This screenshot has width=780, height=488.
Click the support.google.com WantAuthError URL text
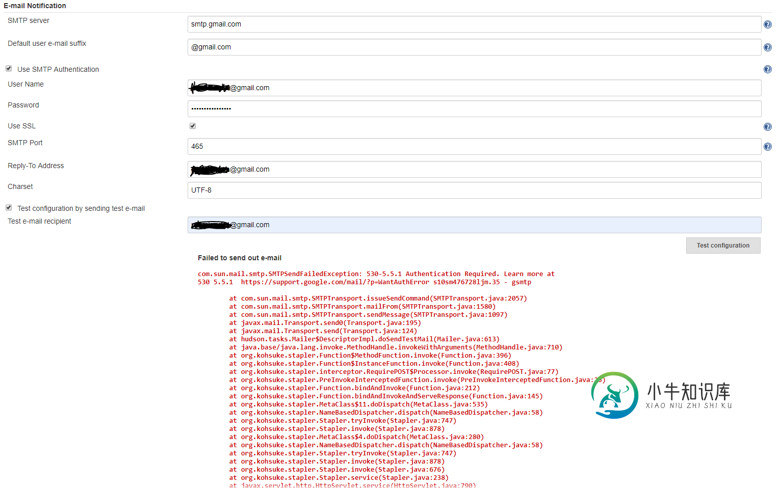click(x=335, y=282)
